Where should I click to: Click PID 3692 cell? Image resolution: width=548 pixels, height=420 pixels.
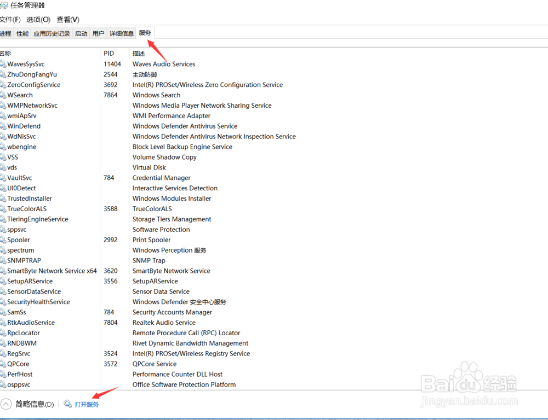pyautogui.click(x=111, y=85)
